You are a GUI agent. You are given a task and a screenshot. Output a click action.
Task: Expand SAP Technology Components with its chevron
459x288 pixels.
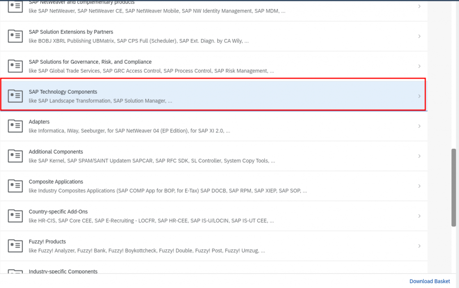pyautogui.click(x=419, y=96)
